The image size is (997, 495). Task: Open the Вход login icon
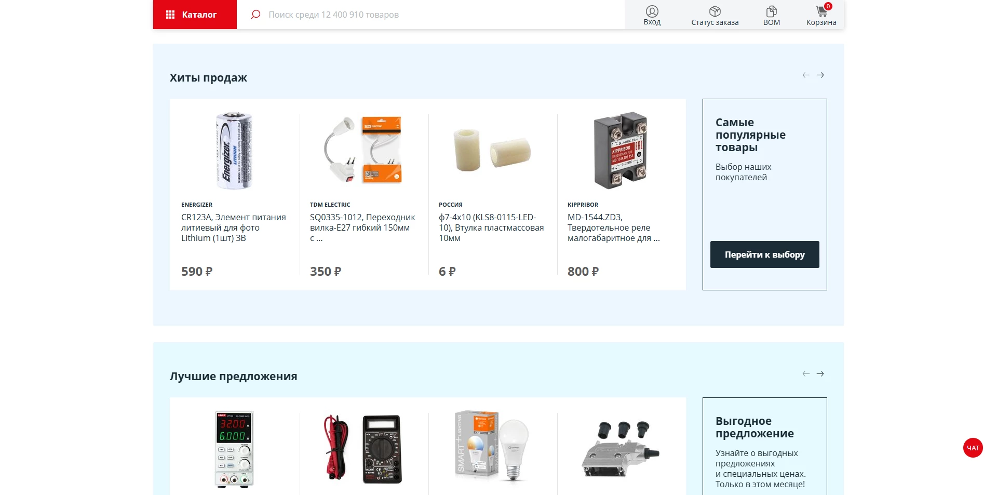[652, 11]
